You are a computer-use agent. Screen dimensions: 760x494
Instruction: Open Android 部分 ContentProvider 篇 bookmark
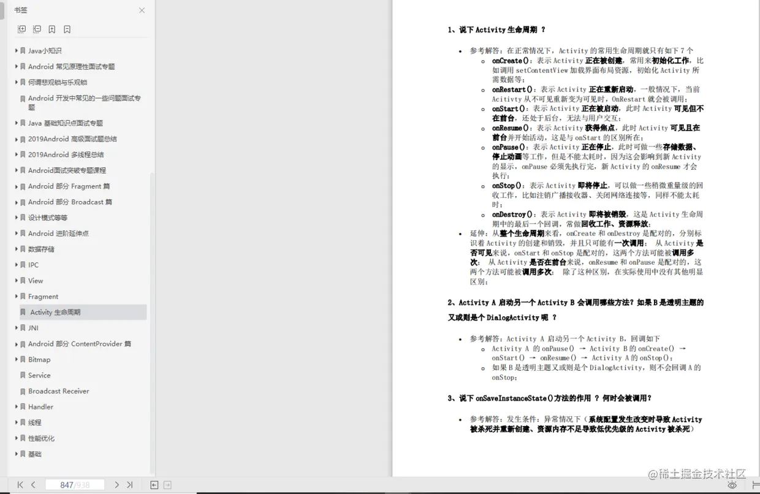[x=80, y=344]
